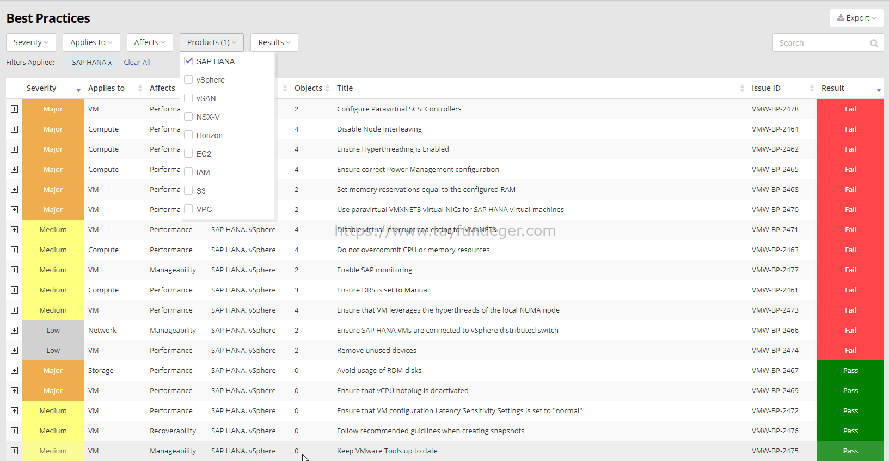The height and width of the screenshot is (461, 889).
Task: Click the Applies to column sort arrows
Action: click(140, 88)
